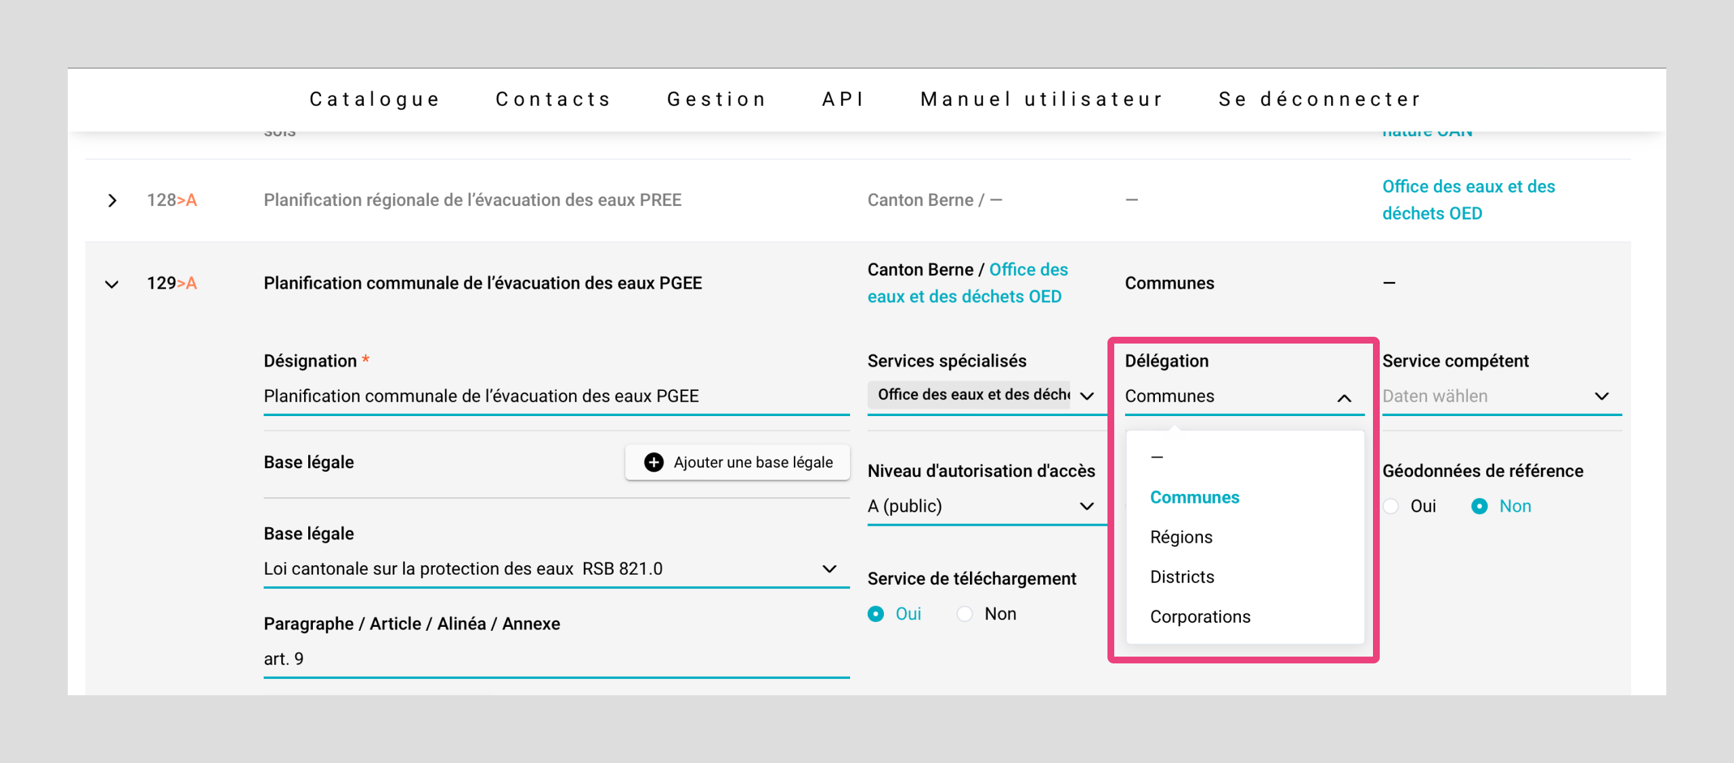The width and height of the screenshot is (1734, 763).
Task: Open the Catalogue menu item
Action: 375,100
